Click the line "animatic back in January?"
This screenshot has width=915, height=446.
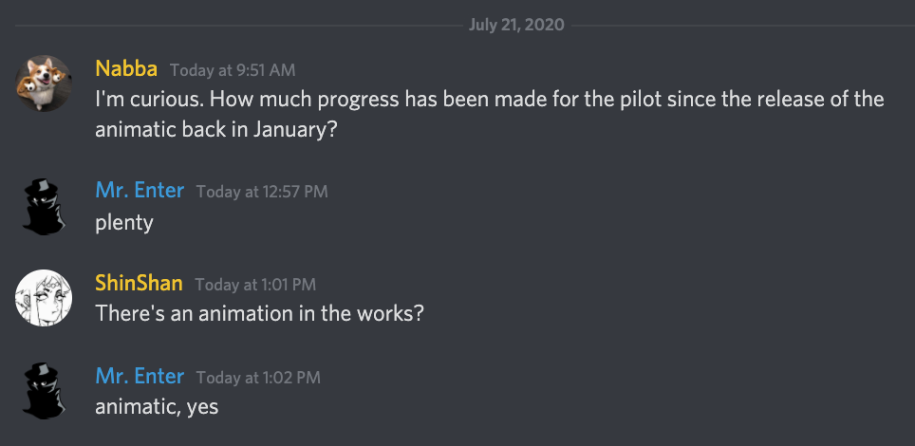click(216, 130)
